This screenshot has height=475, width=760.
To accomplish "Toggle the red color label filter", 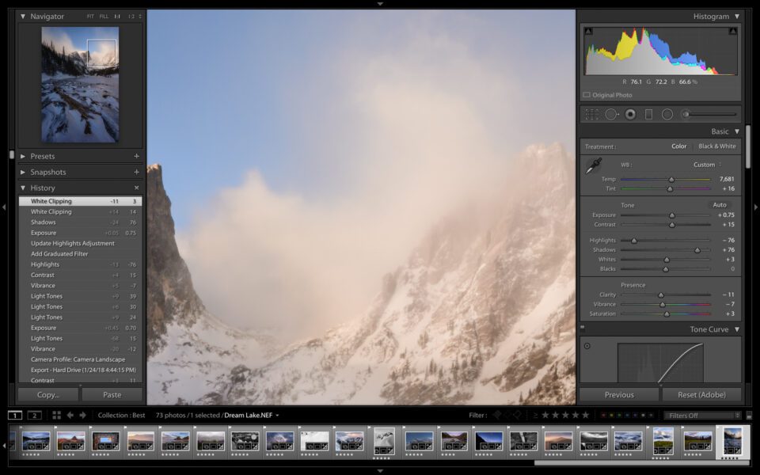I will pyautogui.click(x=603, y=416).
